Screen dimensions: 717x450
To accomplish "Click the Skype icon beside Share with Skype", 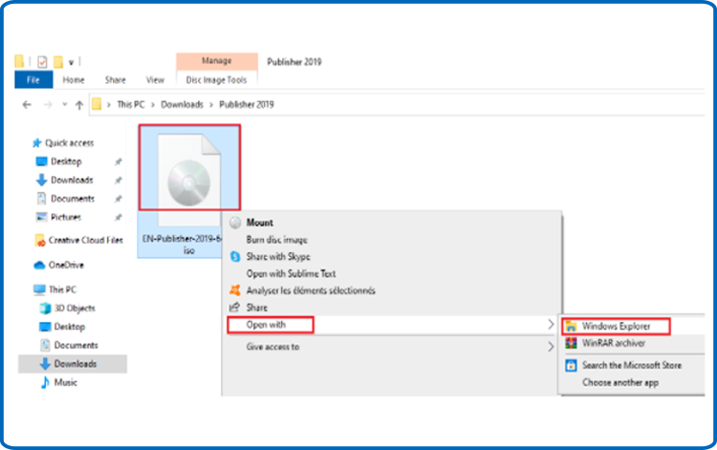I will [x=235, y=256].
